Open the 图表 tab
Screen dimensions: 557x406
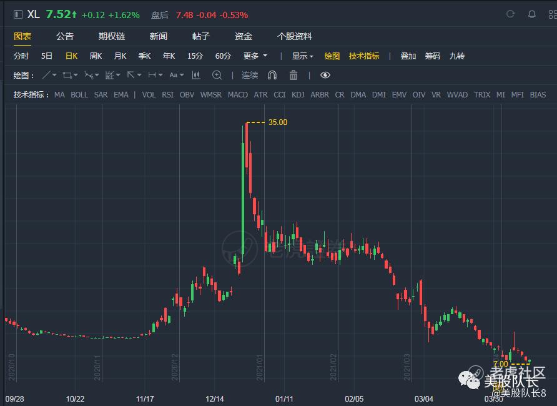coord(22,36)
